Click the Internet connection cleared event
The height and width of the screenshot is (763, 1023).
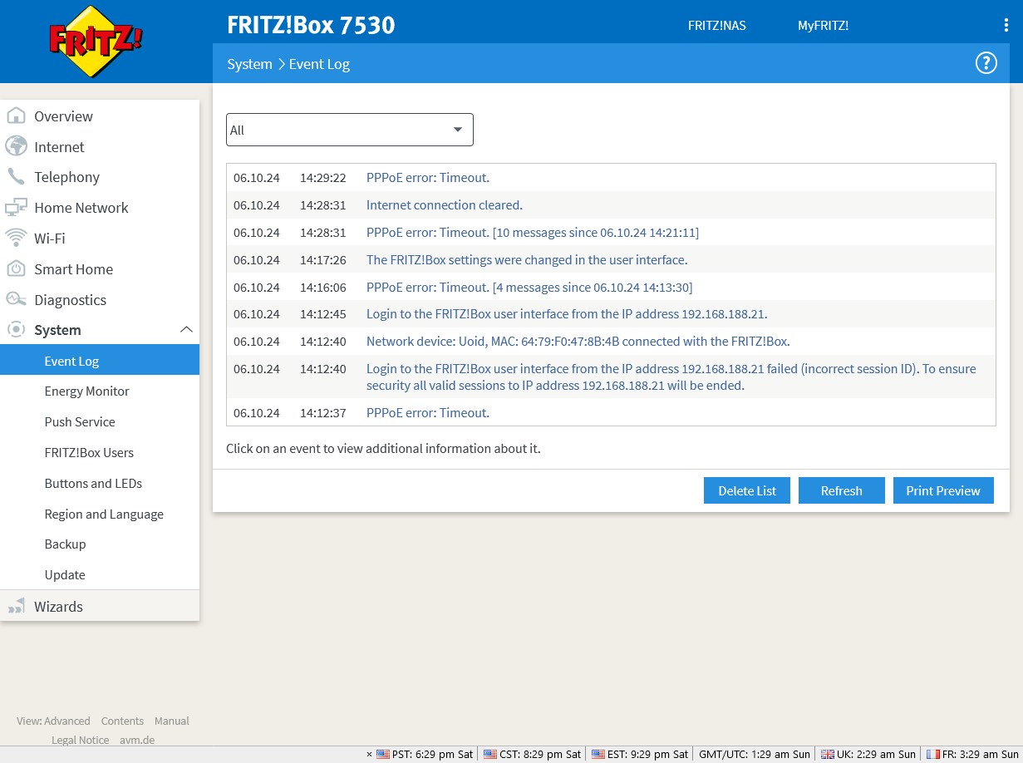pyautogui.click(x=444, y=204)
